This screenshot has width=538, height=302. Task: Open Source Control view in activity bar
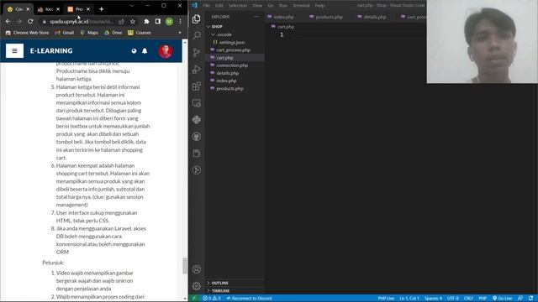coord(196,52)
